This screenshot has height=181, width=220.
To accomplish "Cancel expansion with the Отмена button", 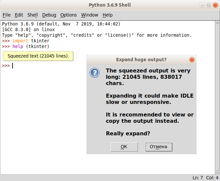I will [x=159, y=147].
